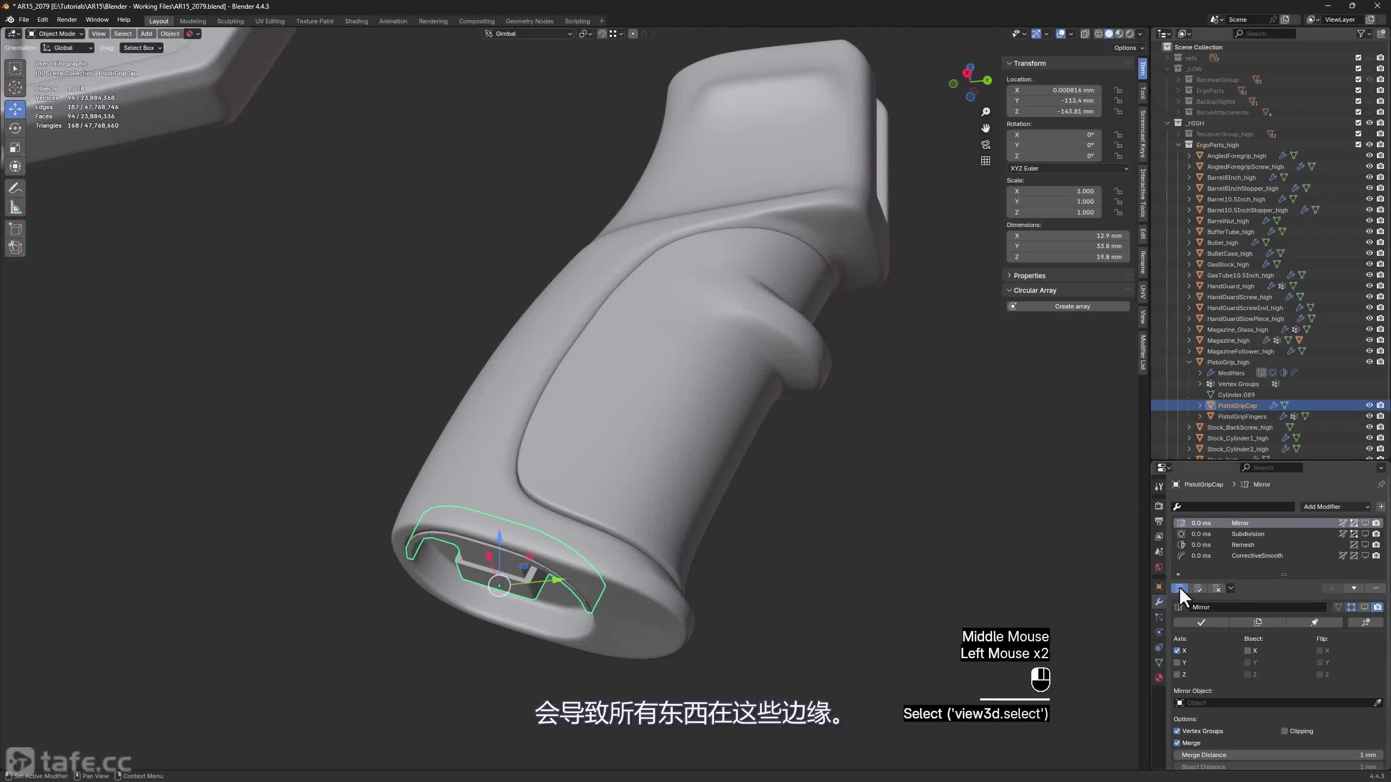
Task: Select the Annotate tool
Action: pos(15,188)
